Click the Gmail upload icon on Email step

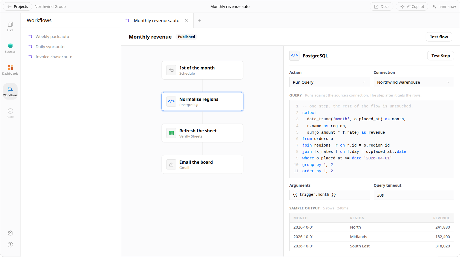coord(171,165)
